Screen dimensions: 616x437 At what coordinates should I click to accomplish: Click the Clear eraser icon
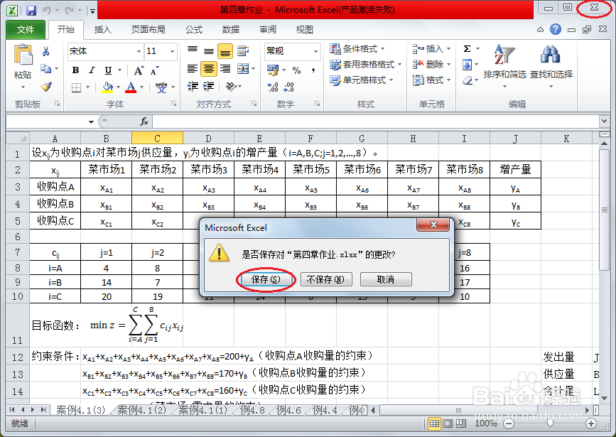[467, 80]
